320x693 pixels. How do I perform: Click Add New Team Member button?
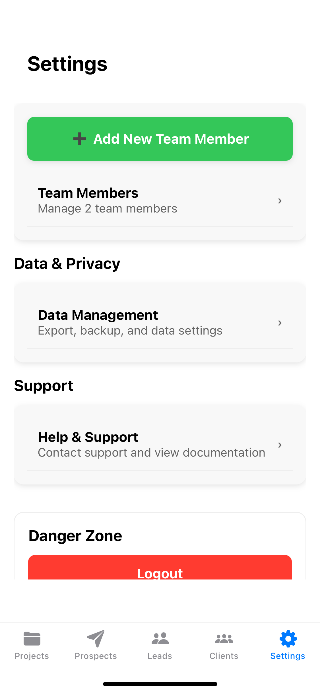(160, 139)
